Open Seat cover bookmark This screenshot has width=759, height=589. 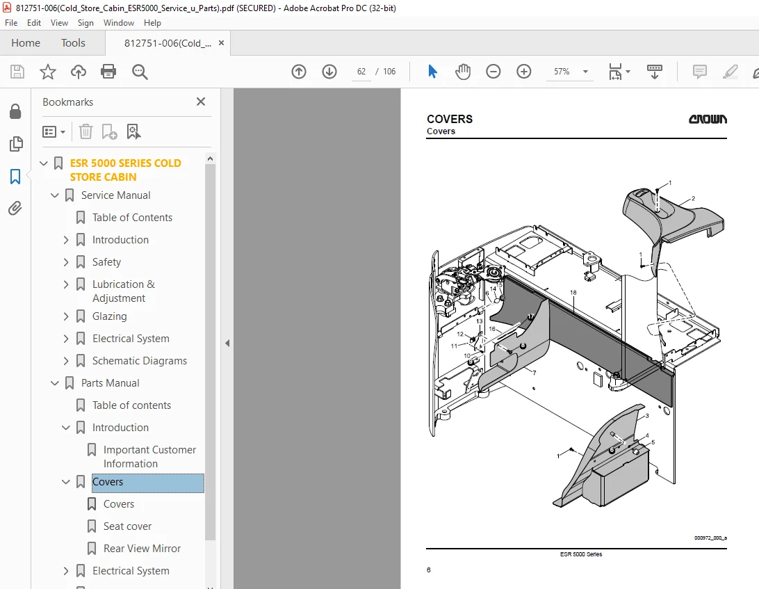click(127, 526)
